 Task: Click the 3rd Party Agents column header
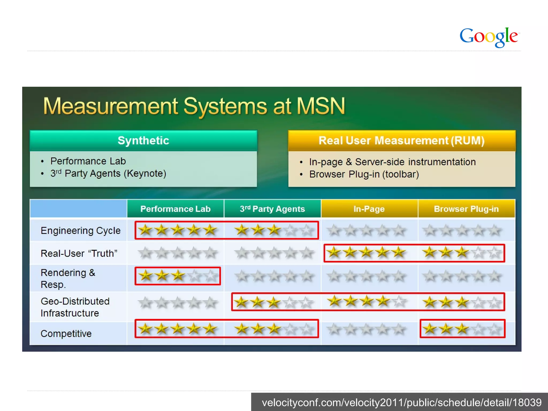(x=272, y=209)
